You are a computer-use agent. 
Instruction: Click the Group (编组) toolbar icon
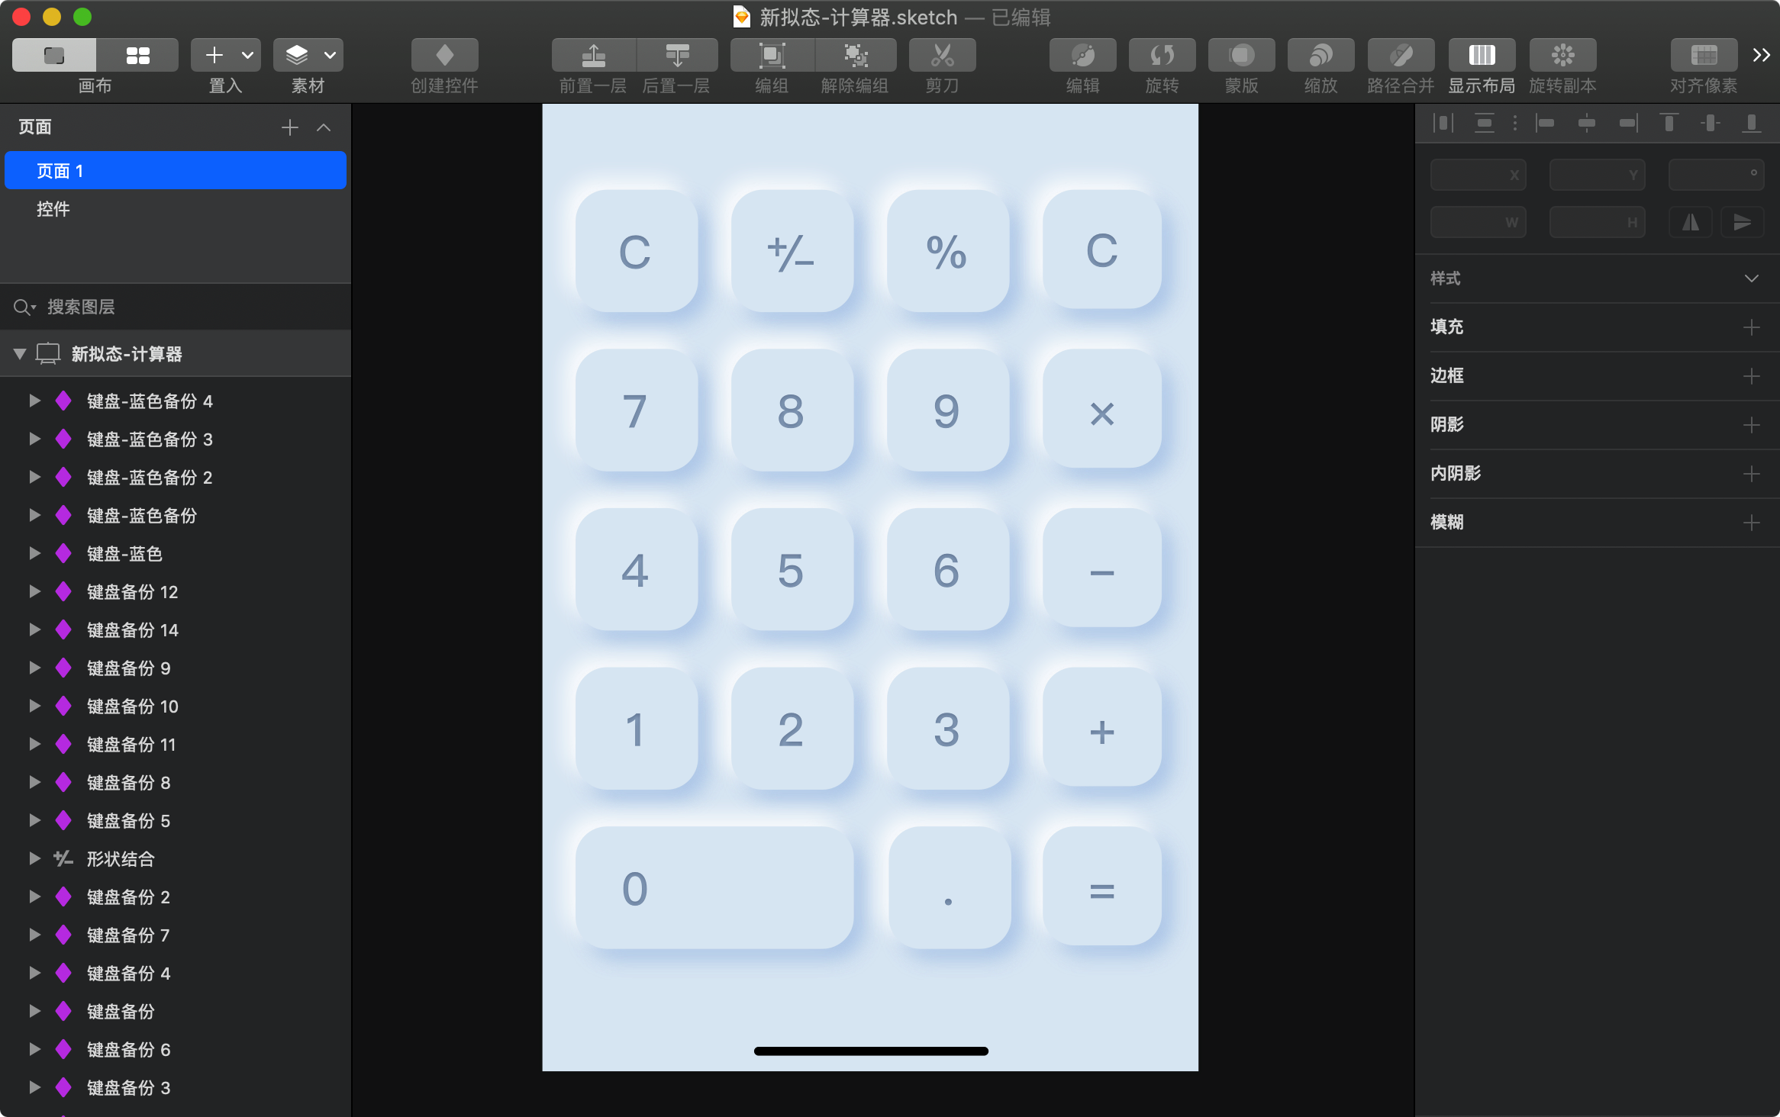point(771,56)
